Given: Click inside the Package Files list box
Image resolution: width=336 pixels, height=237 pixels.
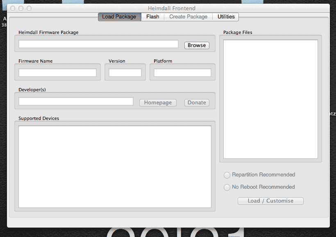Looking at the screenshot, I should [270, 99].
